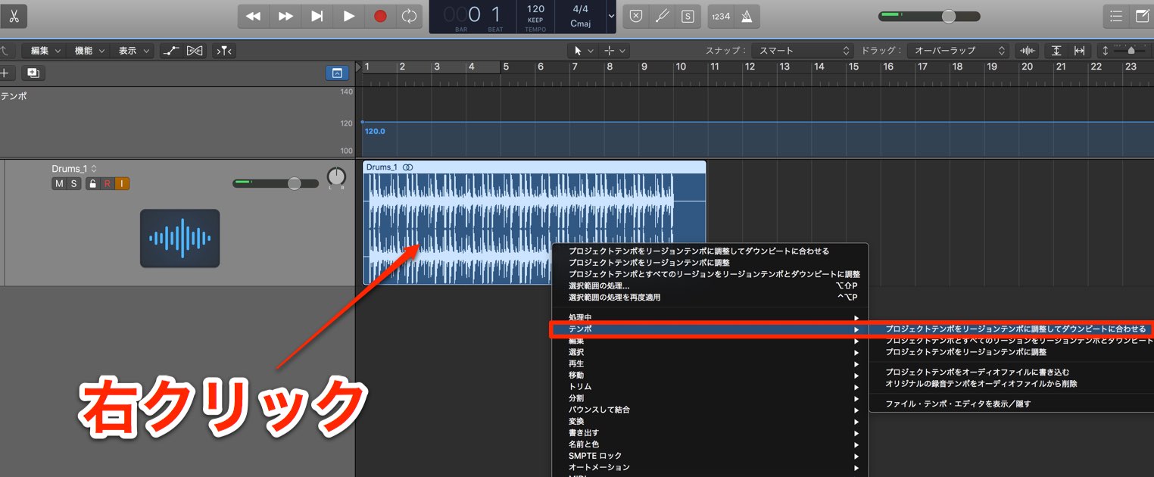The height and width of the screenshot is (477, 1154).
Task: Toggle the metronome click button
Action: pos(746,16)
